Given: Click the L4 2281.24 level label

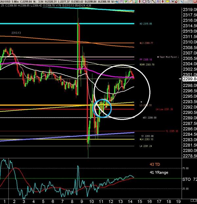Looking at the screenshot, I should [x=146, y=146].
